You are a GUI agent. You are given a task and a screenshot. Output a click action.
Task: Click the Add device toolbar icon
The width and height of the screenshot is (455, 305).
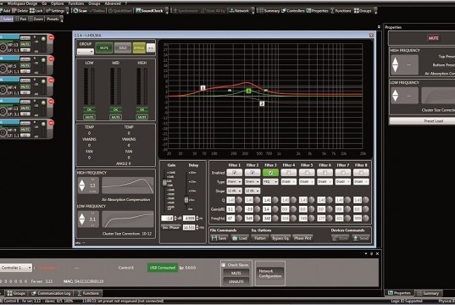[5, 11]
